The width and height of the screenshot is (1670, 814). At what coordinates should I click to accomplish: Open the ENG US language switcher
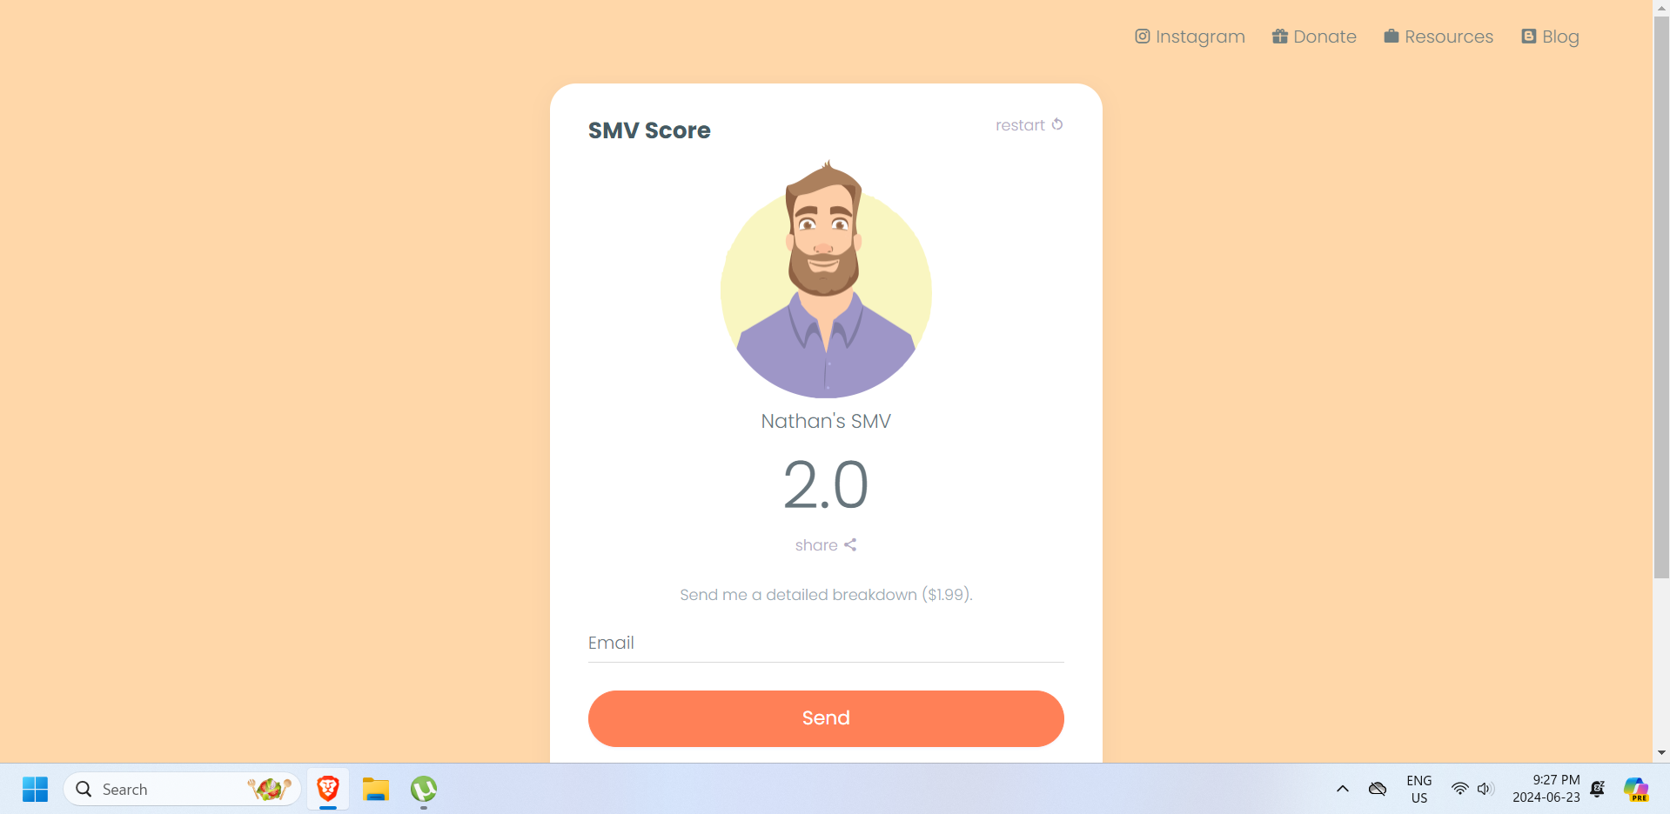[1419, 789]
